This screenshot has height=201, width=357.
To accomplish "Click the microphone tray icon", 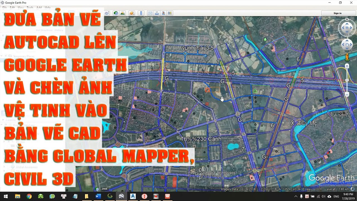I will [x=301, y=197].
